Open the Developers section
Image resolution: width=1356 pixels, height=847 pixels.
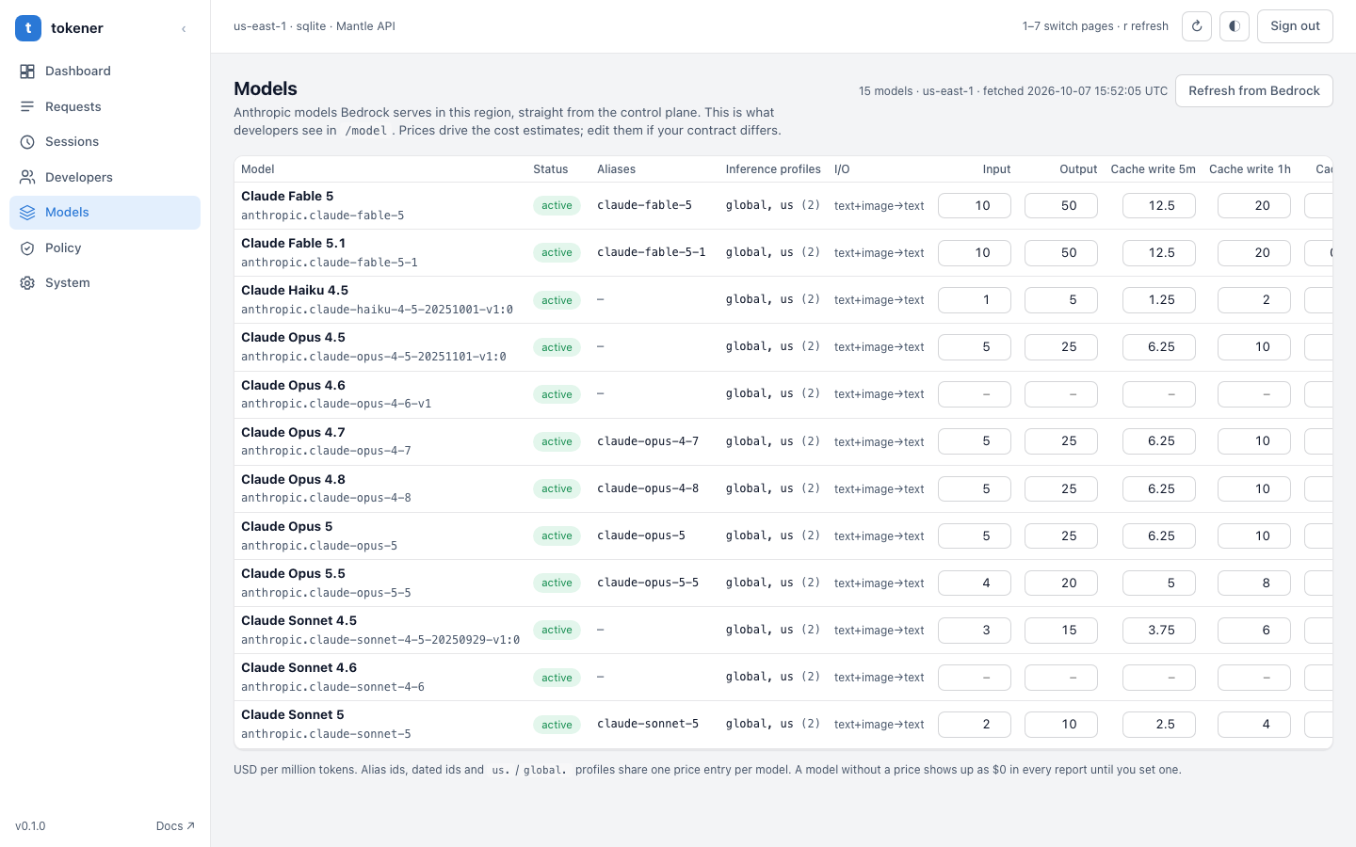click(105, 177)
